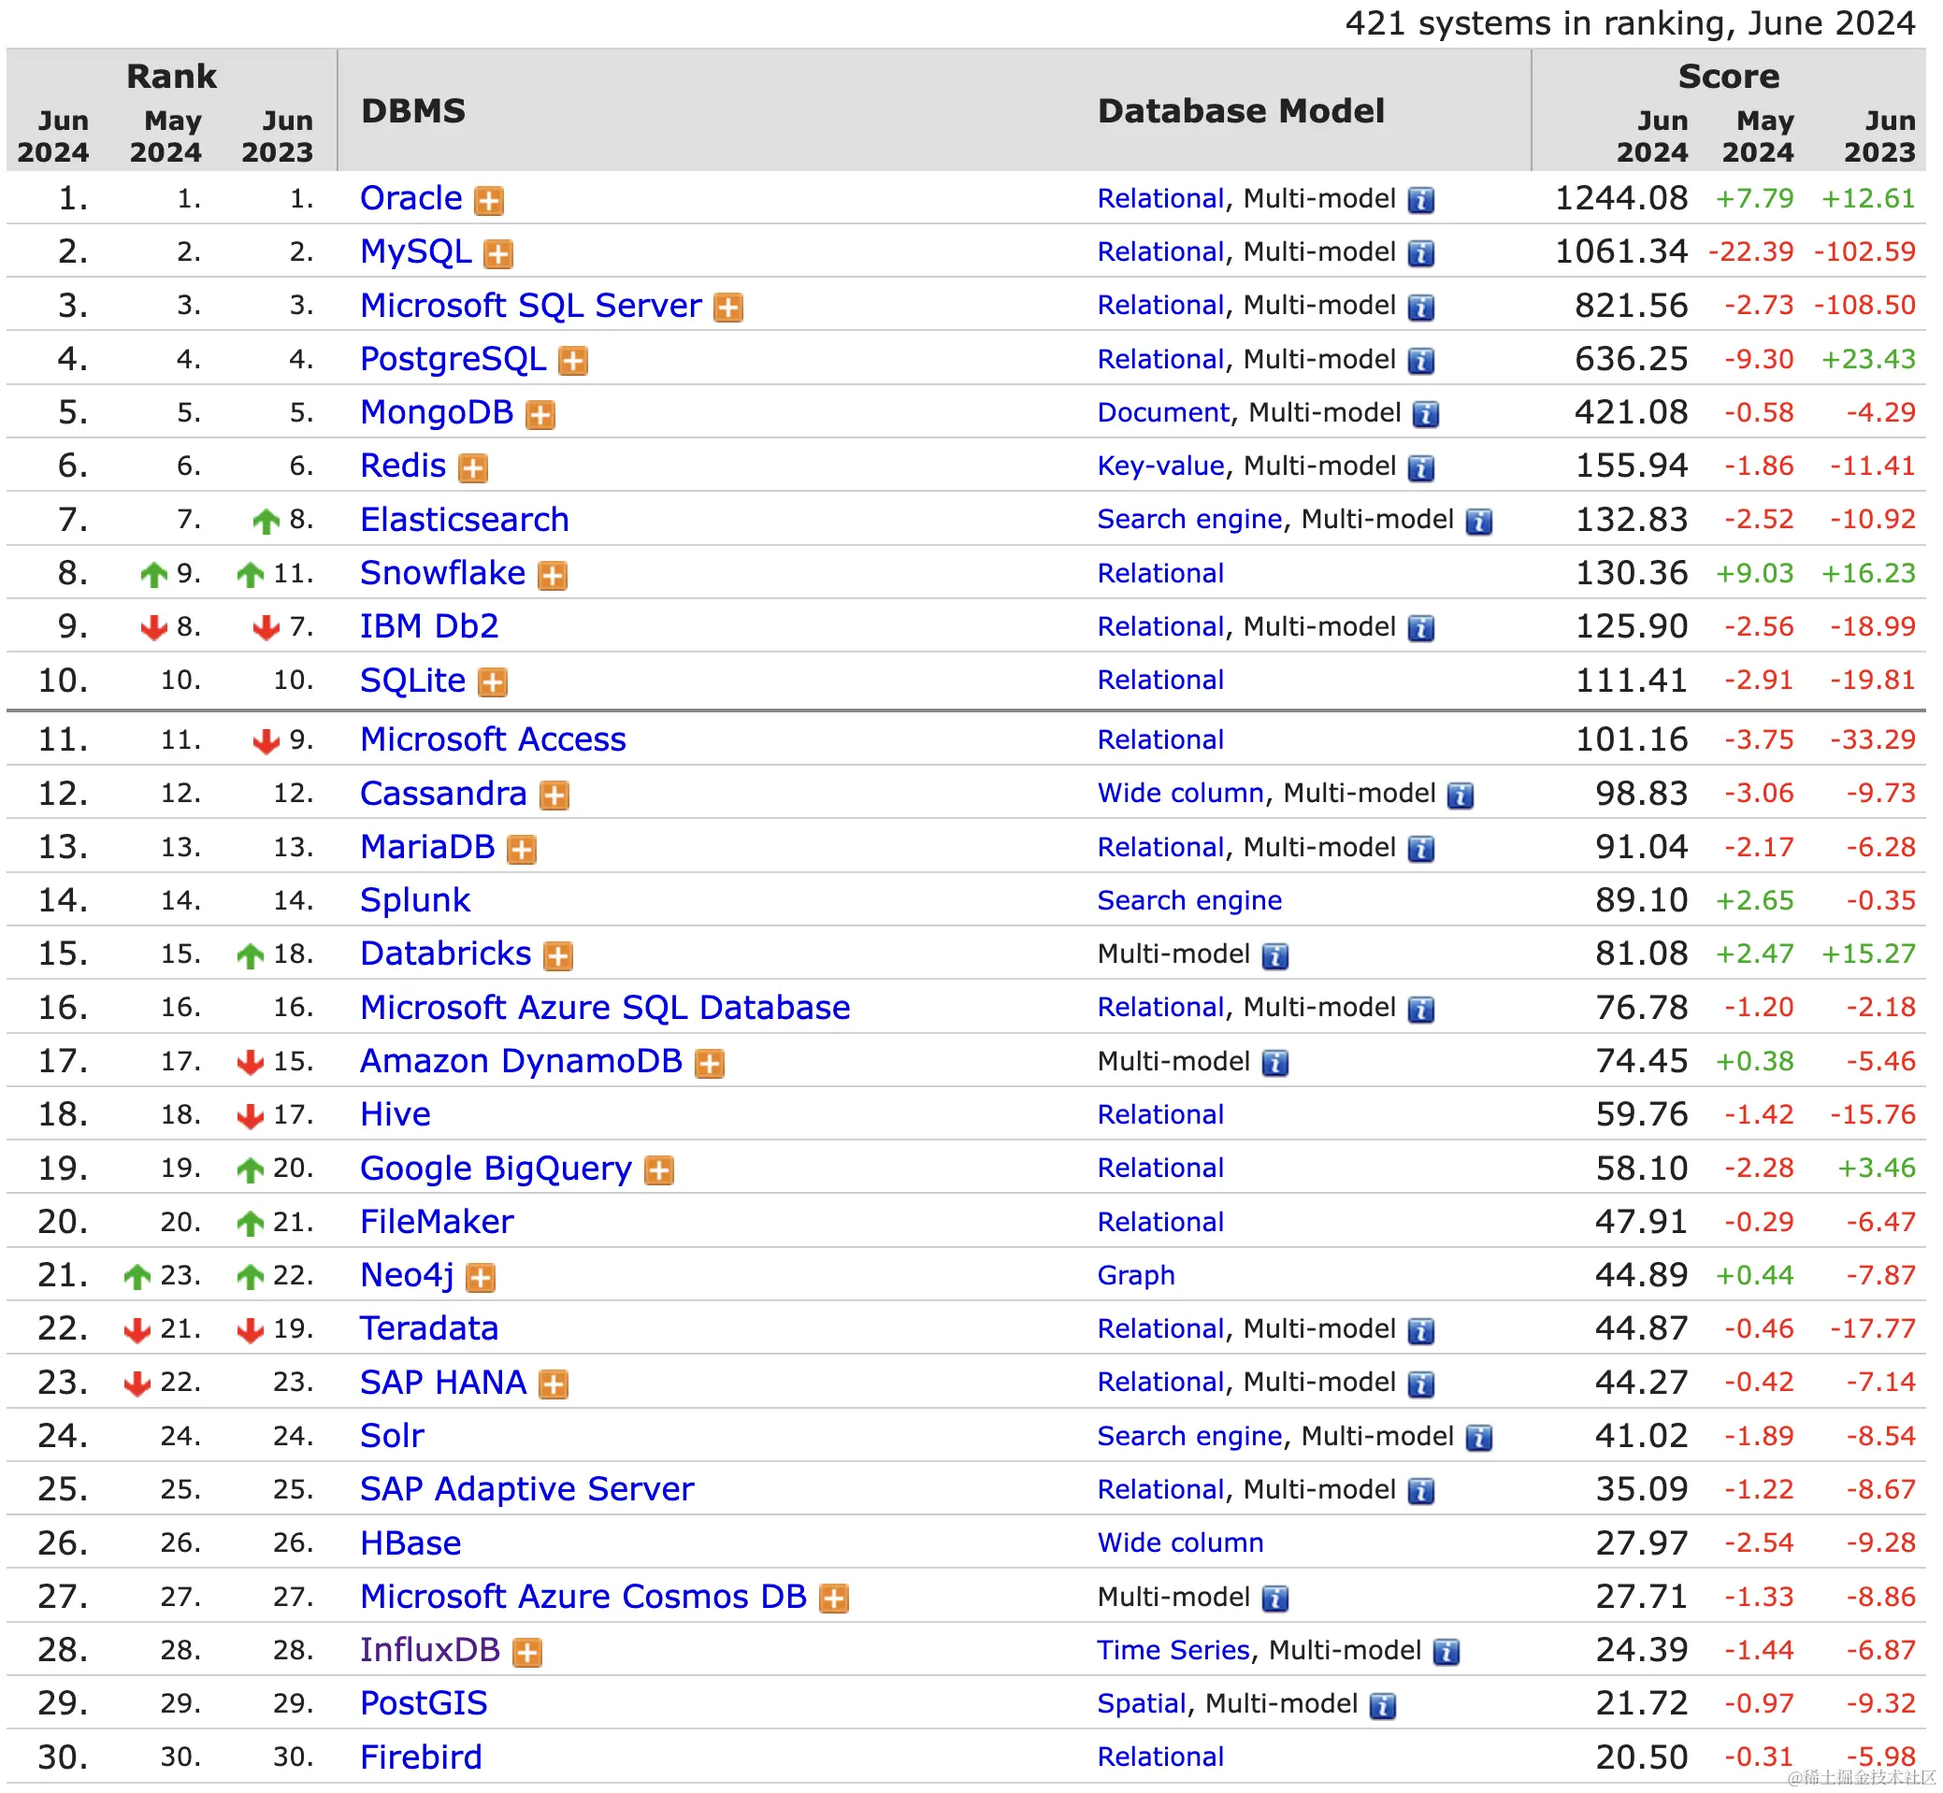Click the info icon in the Elasticsearch row
This screenshot has width=1943, height=1793.
click(1478, 522)
